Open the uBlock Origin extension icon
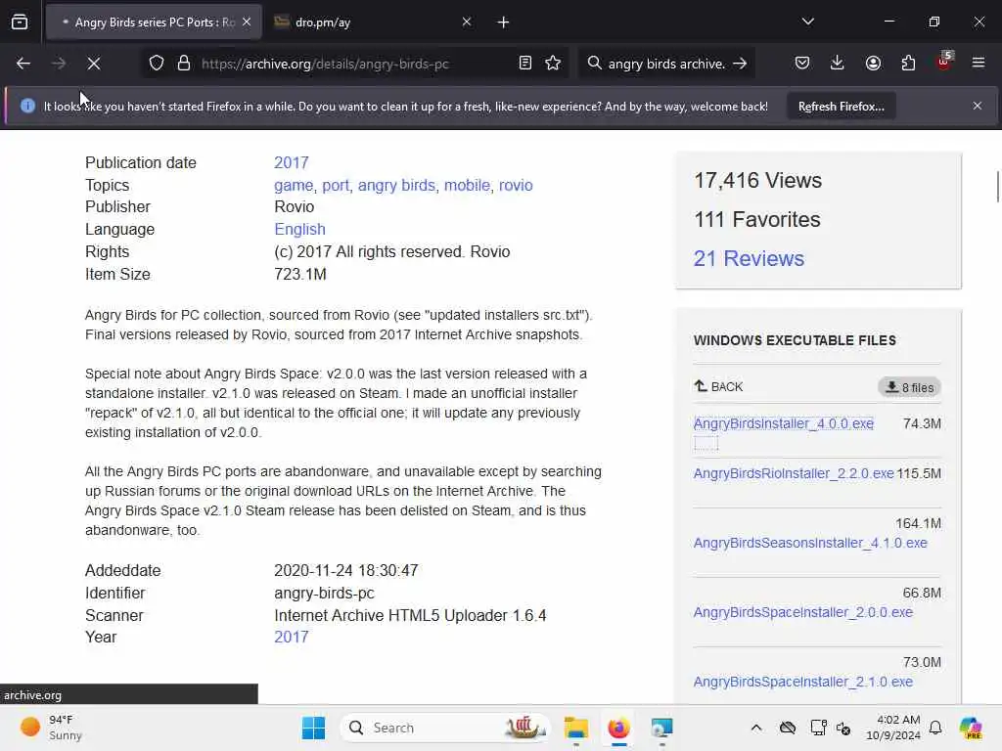The height and width of the screenshot is (751, 1002). pyautogui.click(x=944, y=62)
